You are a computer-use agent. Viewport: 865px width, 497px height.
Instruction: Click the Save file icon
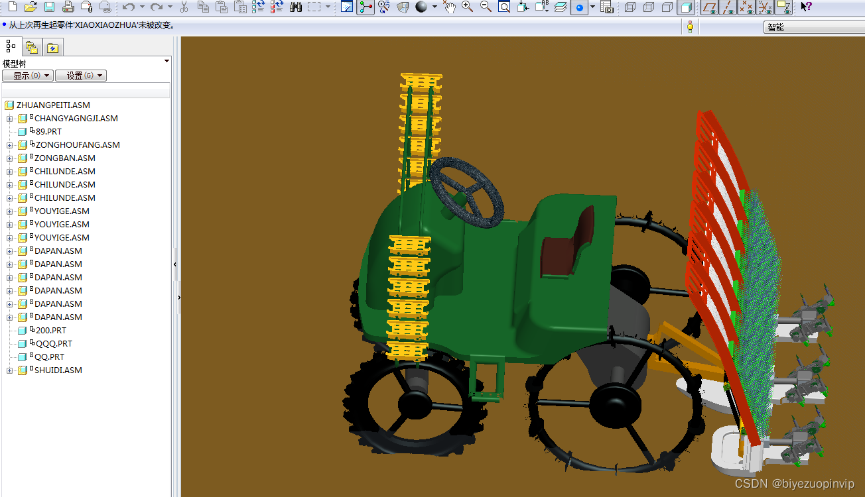click(49, 7)
